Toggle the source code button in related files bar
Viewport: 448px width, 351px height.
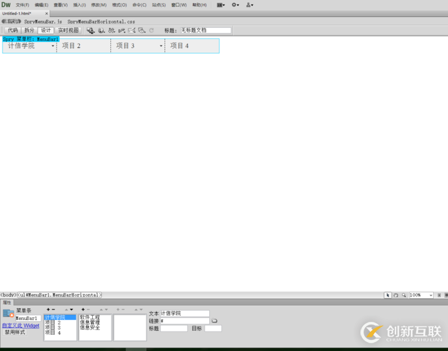coord(12,21)
